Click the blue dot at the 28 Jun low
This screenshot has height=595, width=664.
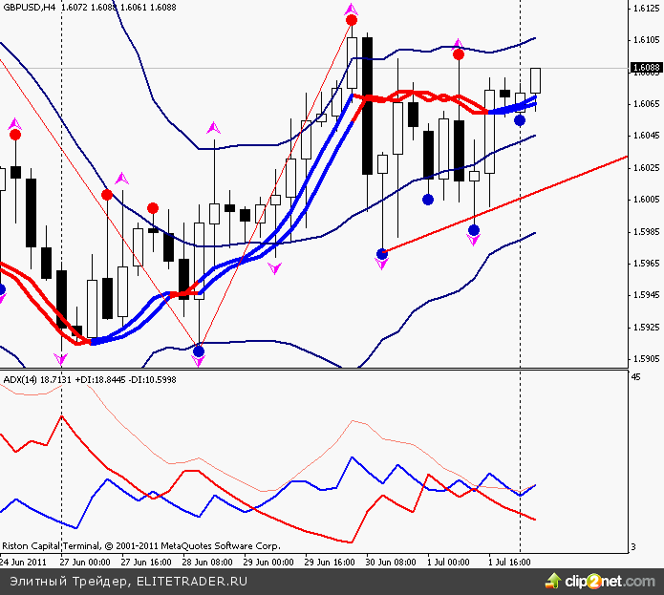pyautogui.click(x=199, y=351)
